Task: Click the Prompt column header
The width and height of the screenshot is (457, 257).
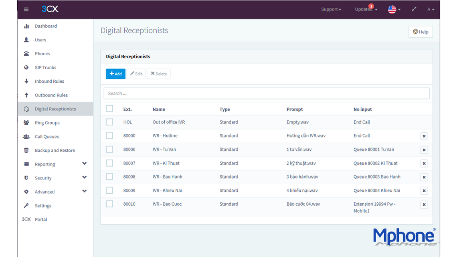Action: coord(295,109)
